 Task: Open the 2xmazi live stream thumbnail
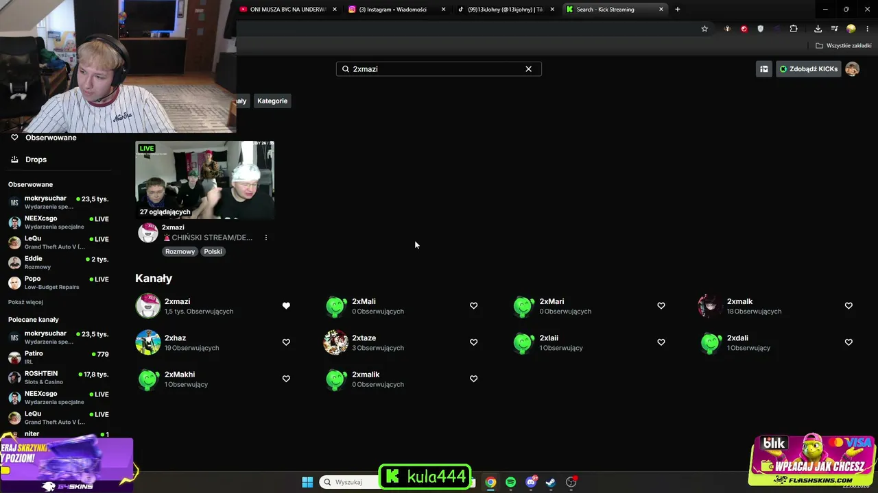(x=205, y=180)
